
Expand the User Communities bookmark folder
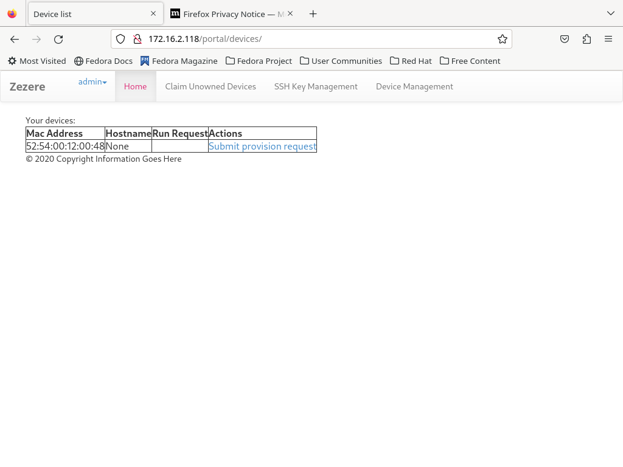click(x=341, y=61)
